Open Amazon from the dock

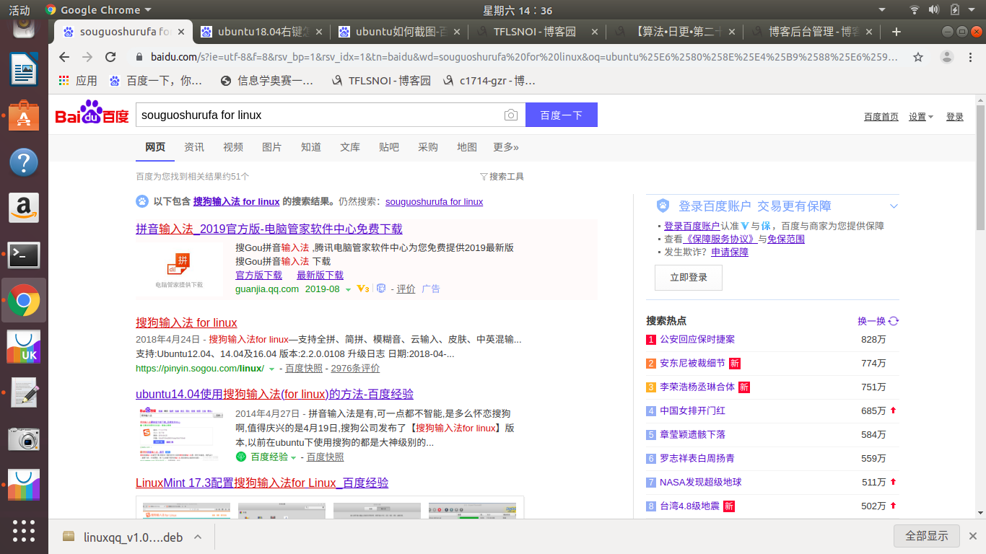(24, 208)
